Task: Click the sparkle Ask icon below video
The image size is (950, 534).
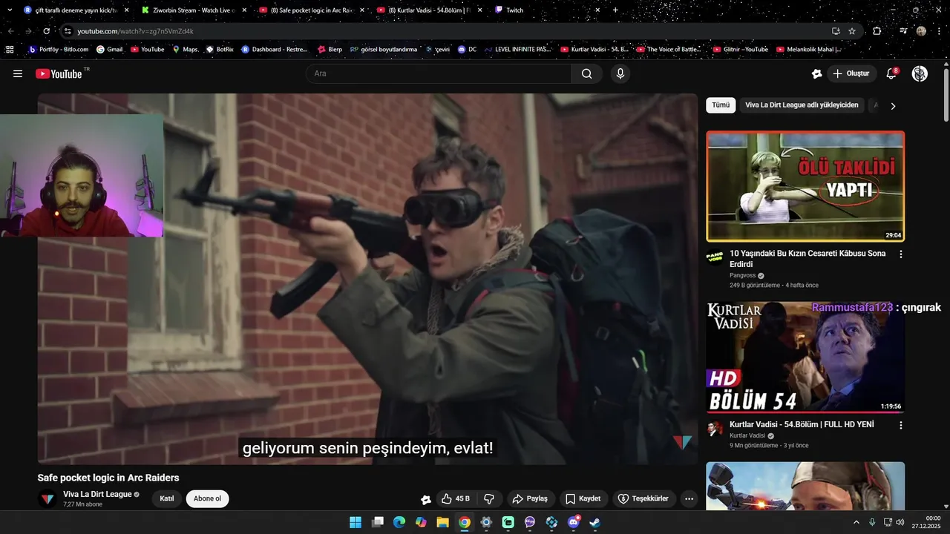Action: point(426,499)
